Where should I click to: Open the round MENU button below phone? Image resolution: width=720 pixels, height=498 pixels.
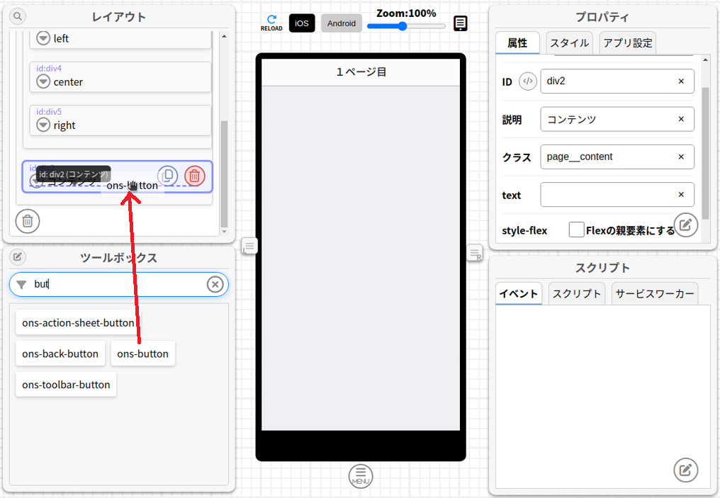coord(361,475)
